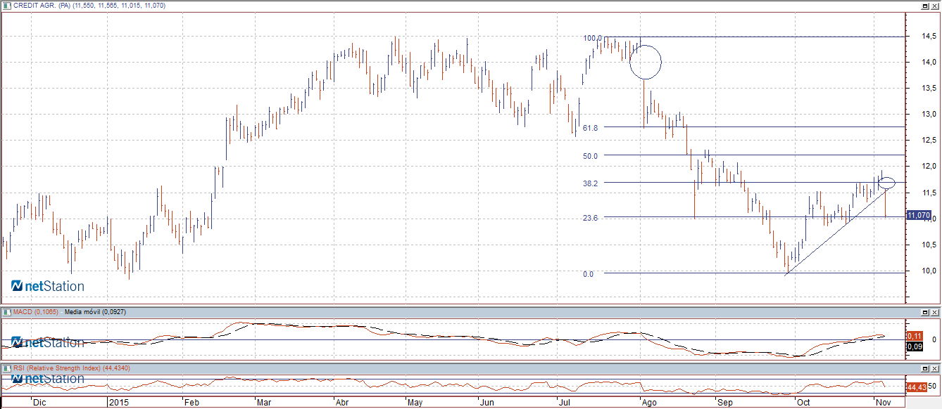Click the RSI panel header icon
The height and width of the screenshot is (409, 942).
coord(7,368)
